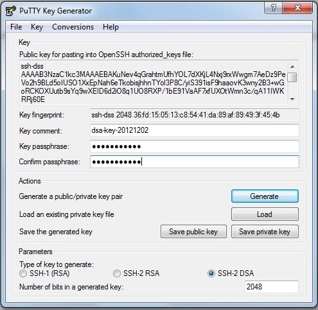Screen dimensions: 318x310
Task: Click the public key box scroll down arrow
Action: [x=292, y=99]
